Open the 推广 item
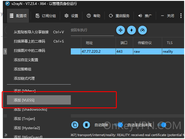 point(145,16)
